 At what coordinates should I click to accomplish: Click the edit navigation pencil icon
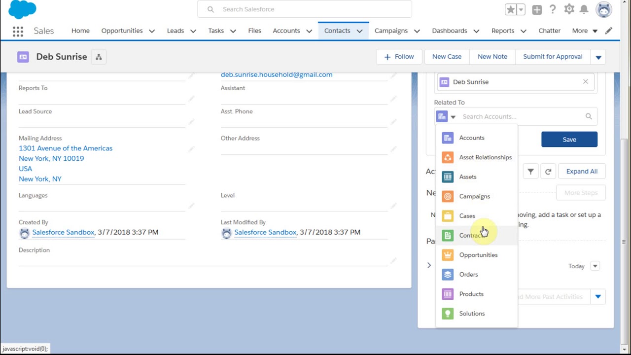tap(609, 31)
